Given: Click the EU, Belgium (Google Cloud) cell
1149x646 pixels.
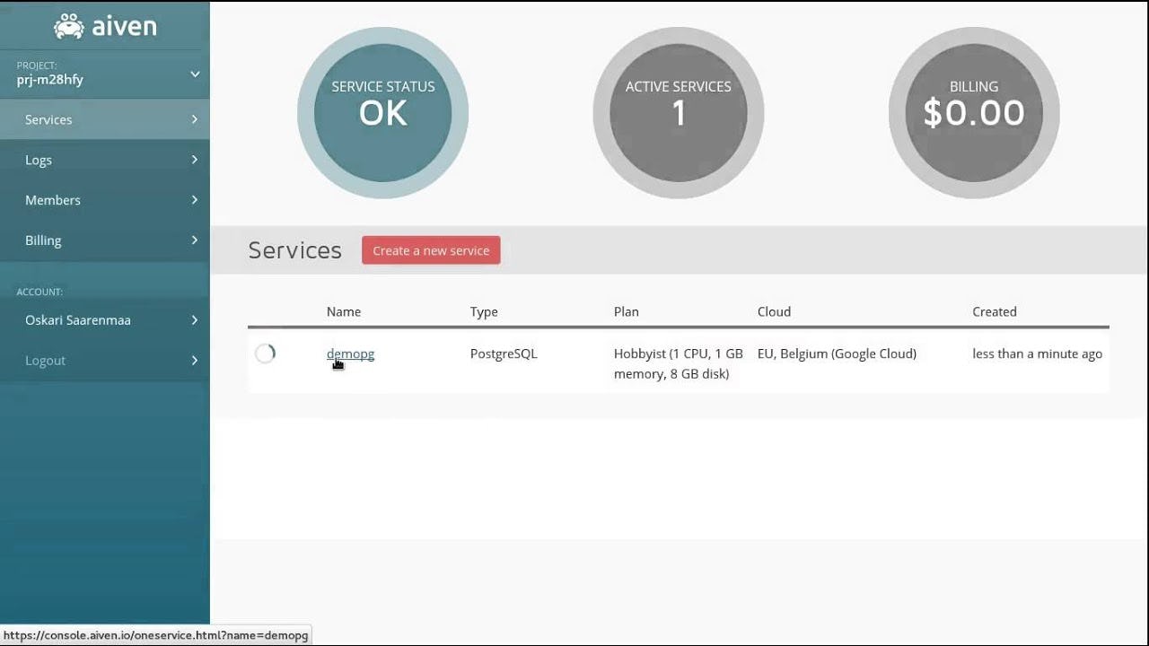Looking at the screenshot, I should point(837,354).
